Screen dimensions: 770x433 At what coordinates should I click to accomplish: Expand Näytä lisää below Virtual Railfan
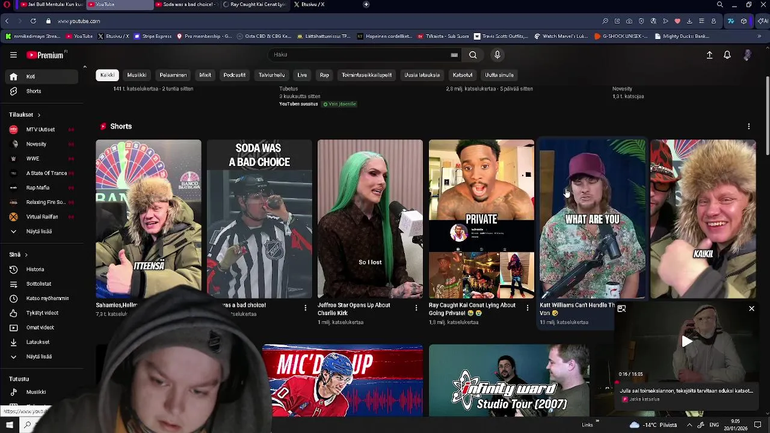[40, 231]
